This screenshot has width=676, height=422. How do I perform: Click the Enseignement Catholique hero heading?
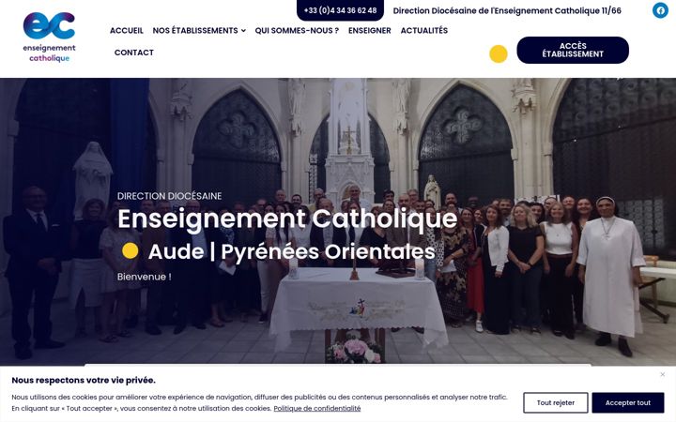click(287, 219)
